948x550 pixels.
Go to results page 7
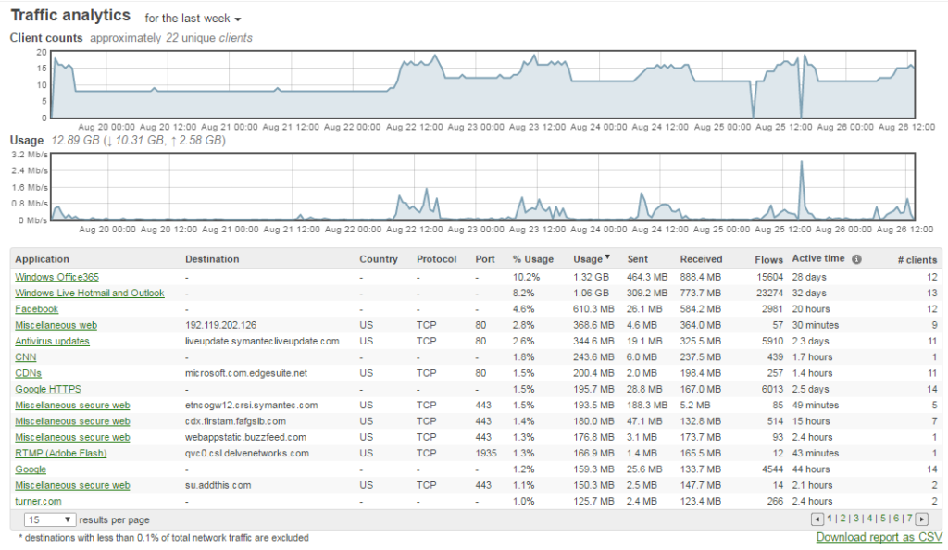coord(909,519)
